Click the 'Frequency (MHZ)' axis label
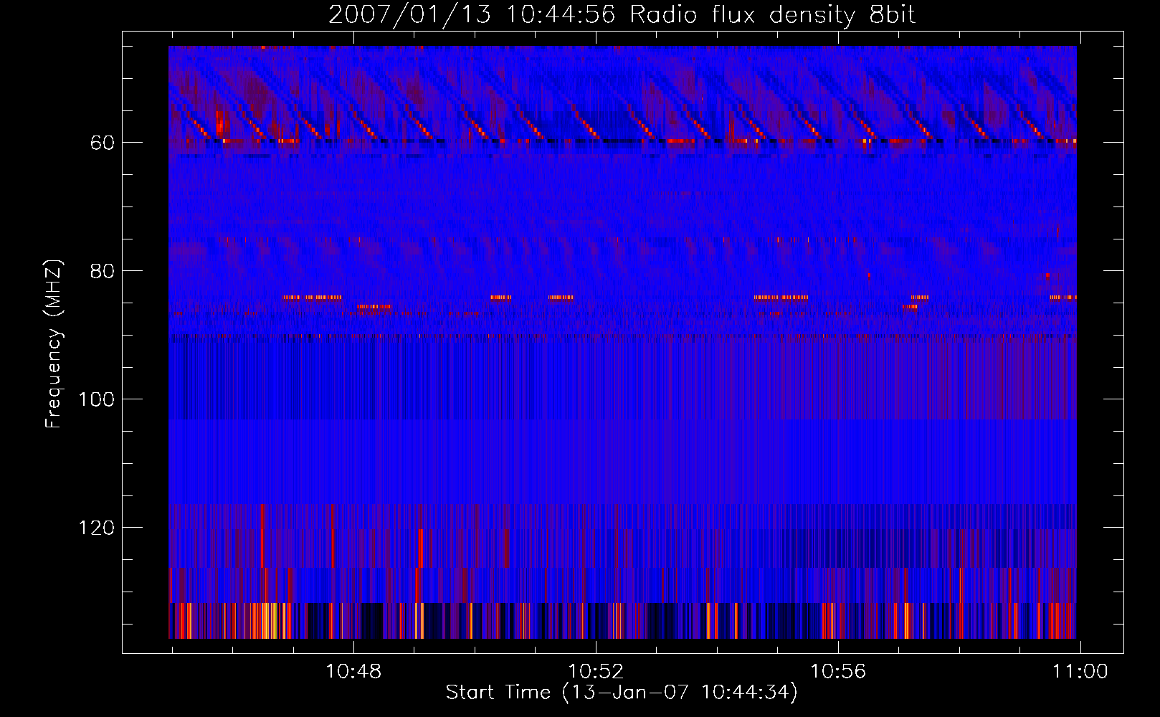 54,344
